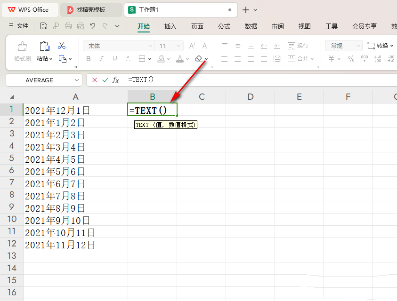
Task: Open Insert Function fx dialog
Action: click(116, 80)
